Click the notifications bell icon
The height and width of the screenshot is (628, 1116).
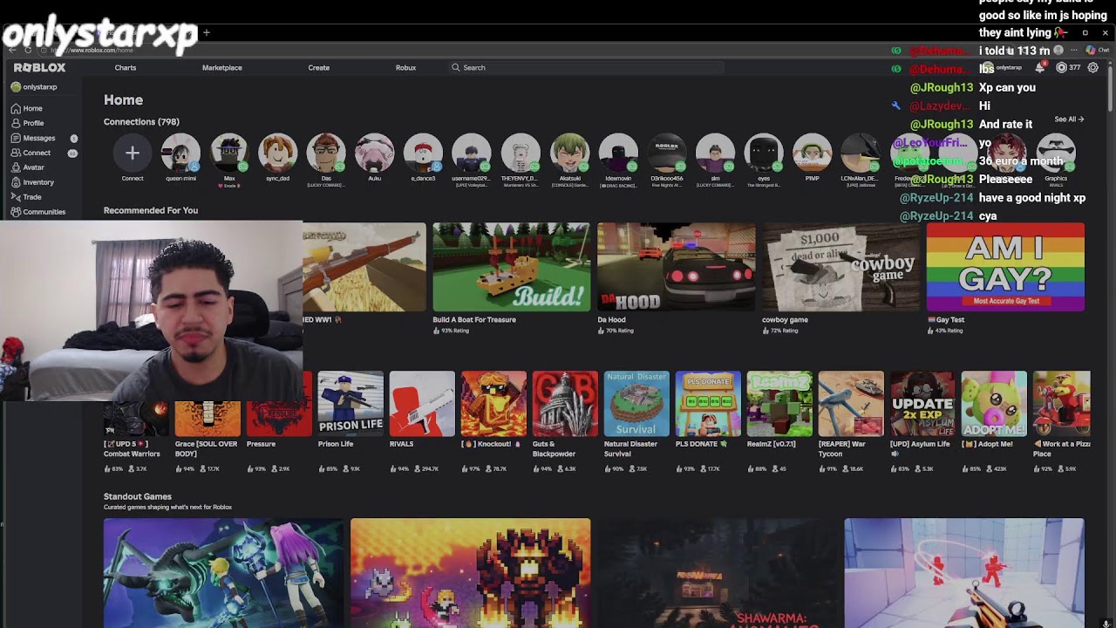point(1039,67)
